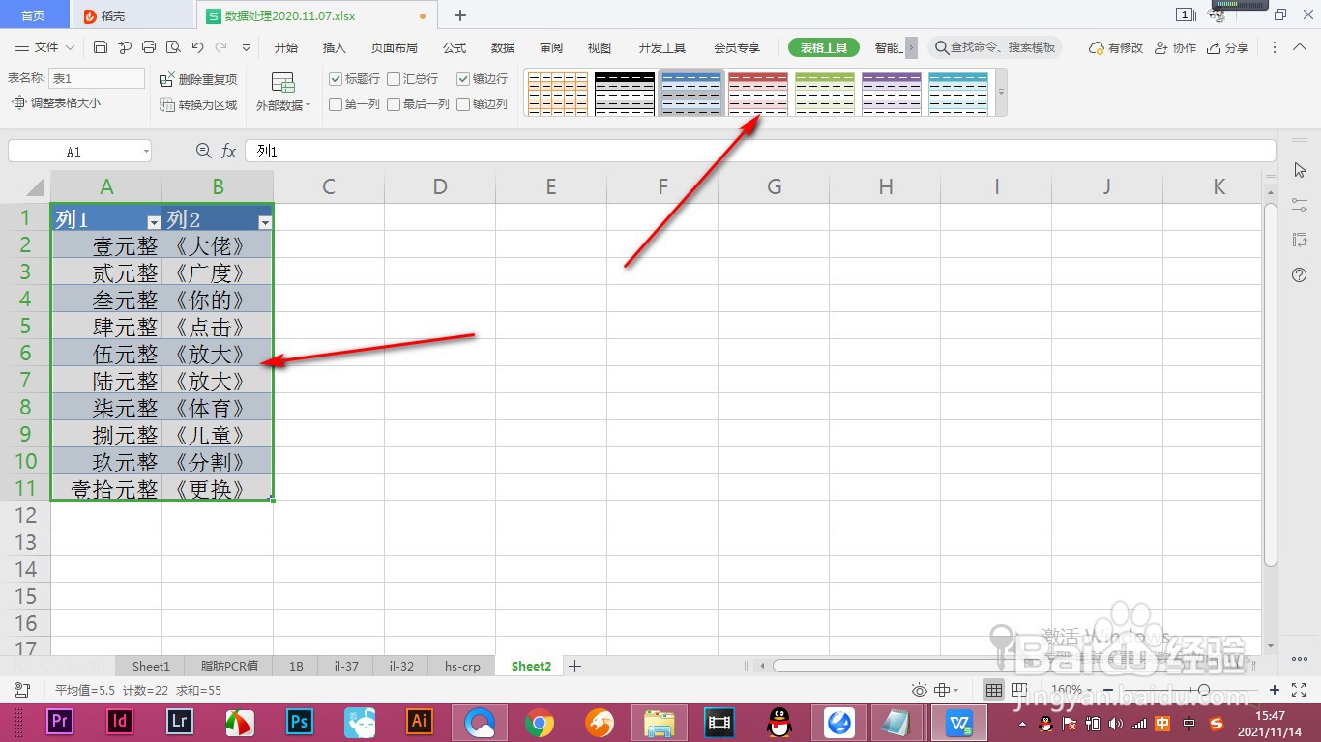Screen dimensions: 1321x742
Task: Open the 公式 tab
Action: [x=455, y=47]
